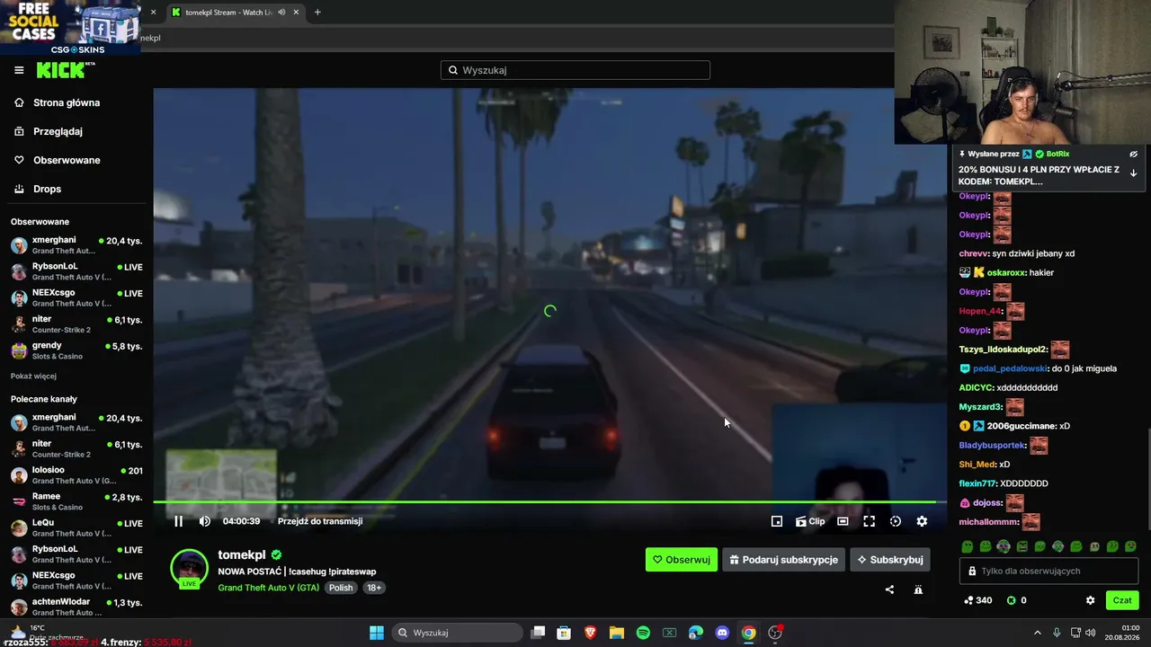Send message with Czat button
Screen dimensions: 1151x647
click(x=1122, y=600)
